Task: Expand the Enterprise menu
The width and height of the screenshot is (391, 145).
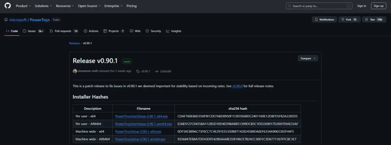Action: 113,6
